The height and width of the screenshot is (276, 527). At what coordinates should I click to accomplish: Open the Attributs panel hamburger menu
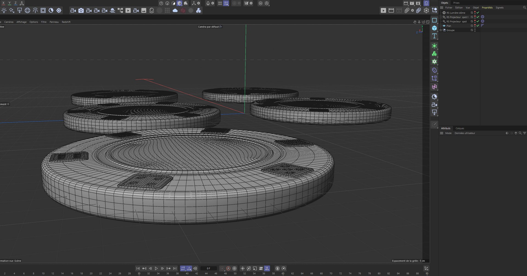[x=442, y=133]
